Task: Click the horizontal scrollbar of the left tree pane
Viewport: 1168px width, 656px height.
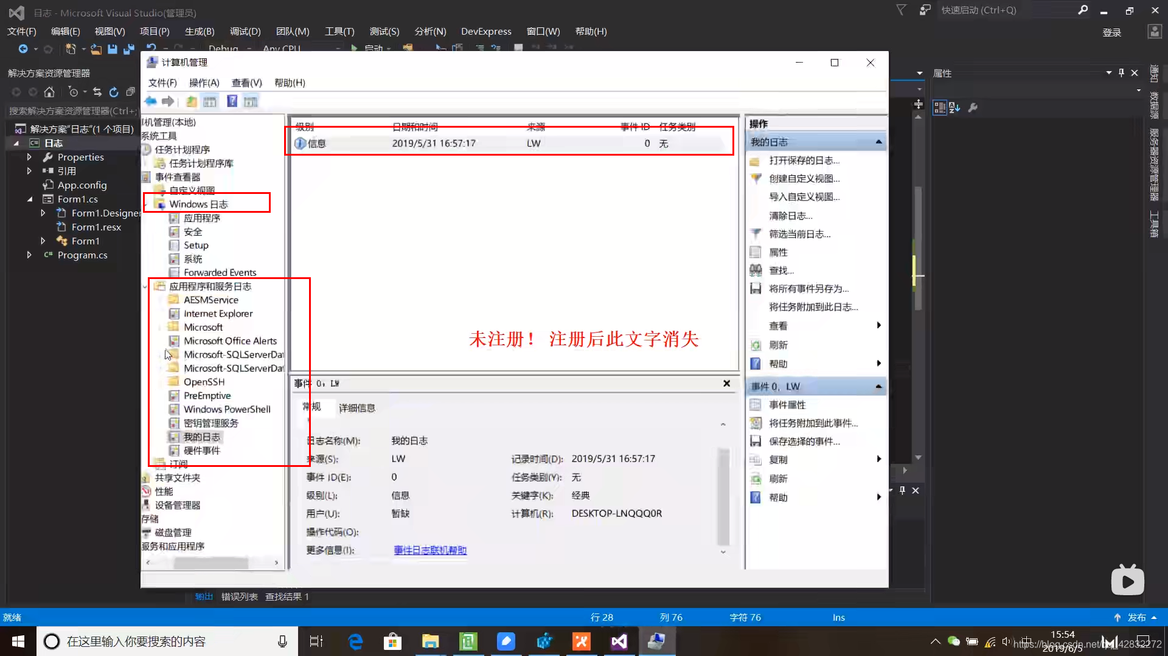Action: click(x=212, y=562)
